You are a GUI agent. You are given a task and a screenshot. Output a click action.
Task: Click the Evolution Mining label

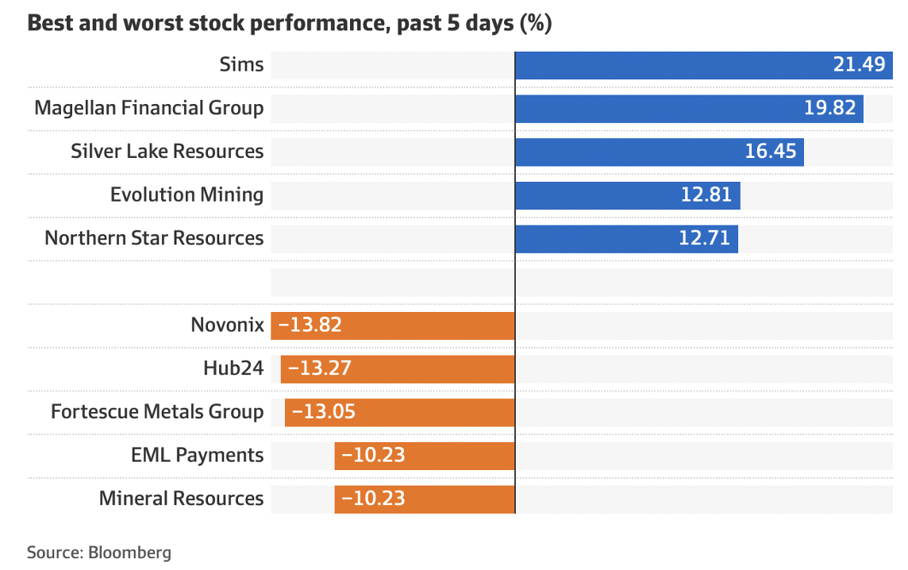(187, 194)
